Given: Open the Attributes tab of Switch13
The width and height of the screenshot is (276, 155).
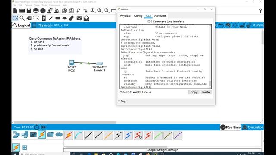Looking at the screenshot, I should coord(160,16).
